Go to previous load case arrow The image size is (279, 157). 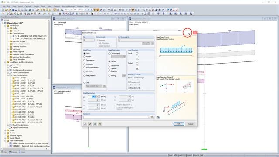88,10
